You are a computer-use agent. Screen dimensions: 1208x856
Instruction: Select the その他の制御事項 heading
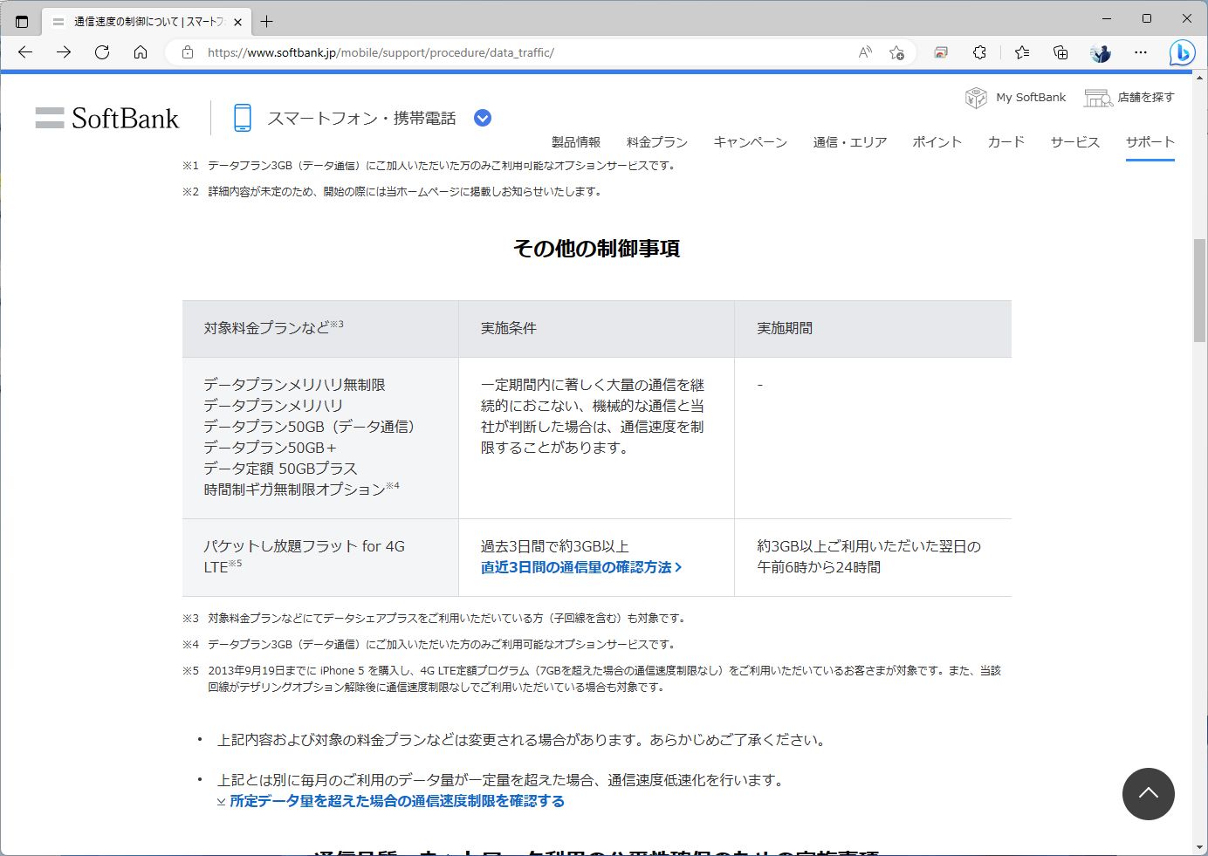[x=597, y=249]
